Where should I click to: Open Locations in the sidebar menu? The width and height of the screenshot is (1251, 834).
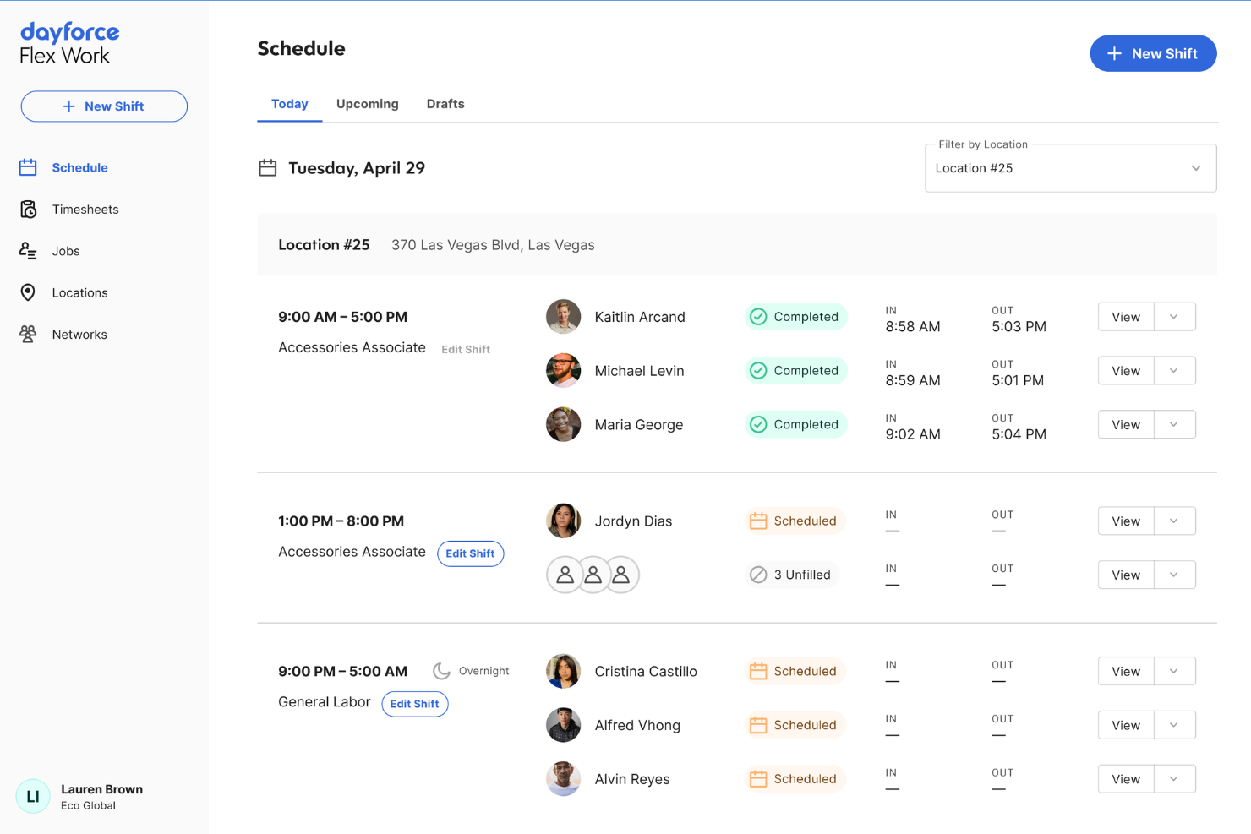(x=79, y=292)
